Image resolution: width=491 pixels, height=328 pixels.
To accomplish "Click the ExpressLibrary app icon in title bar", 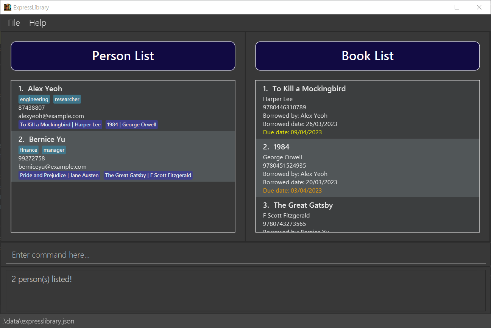I will click(7, 7).
